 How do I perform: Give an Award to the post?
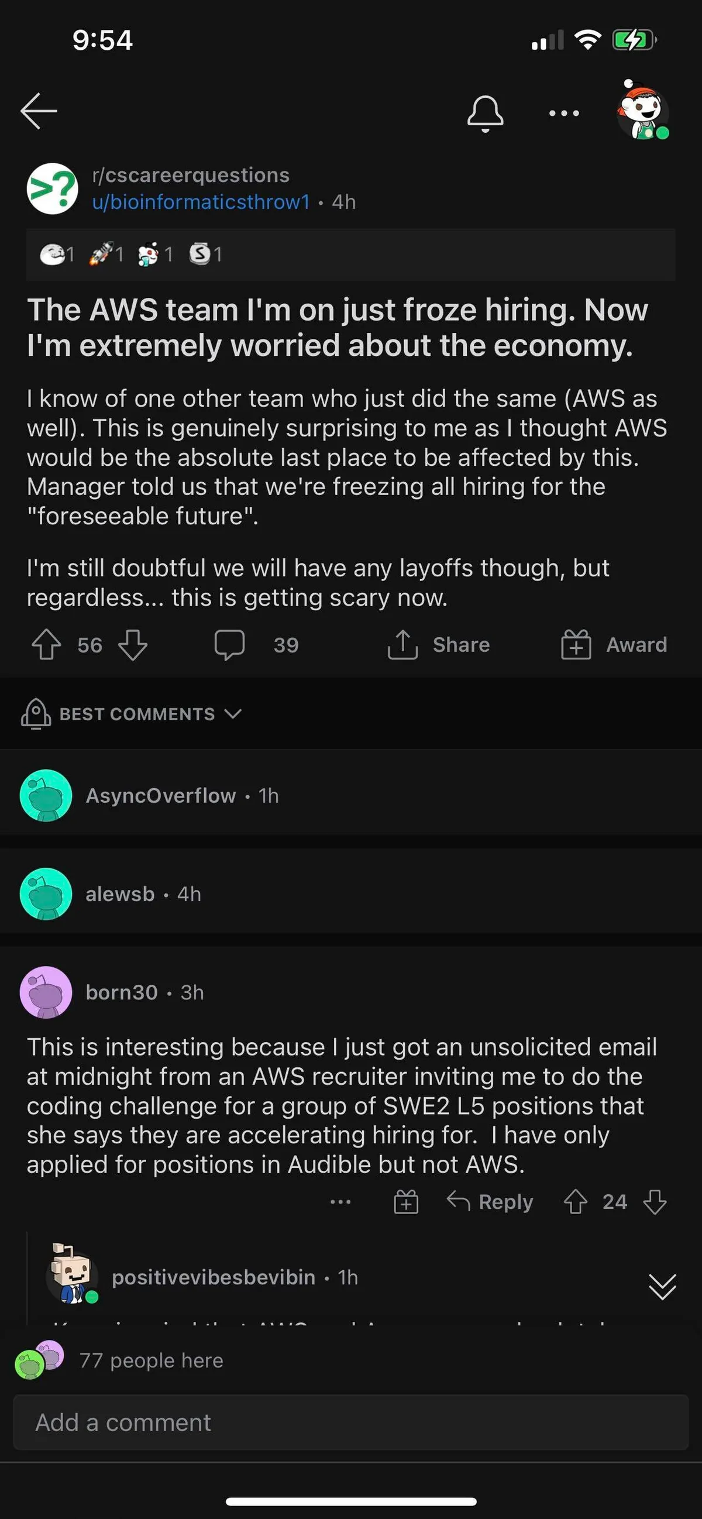615,644
